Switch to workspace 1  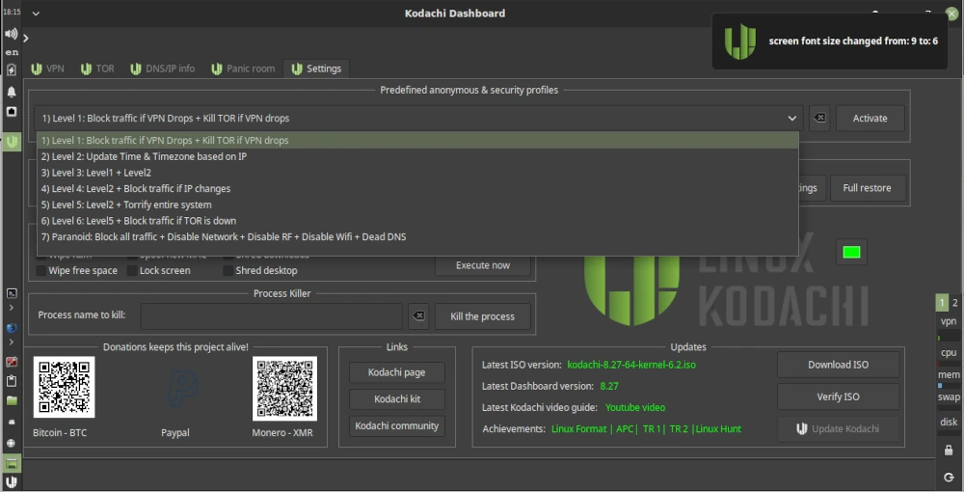point(942,303)
